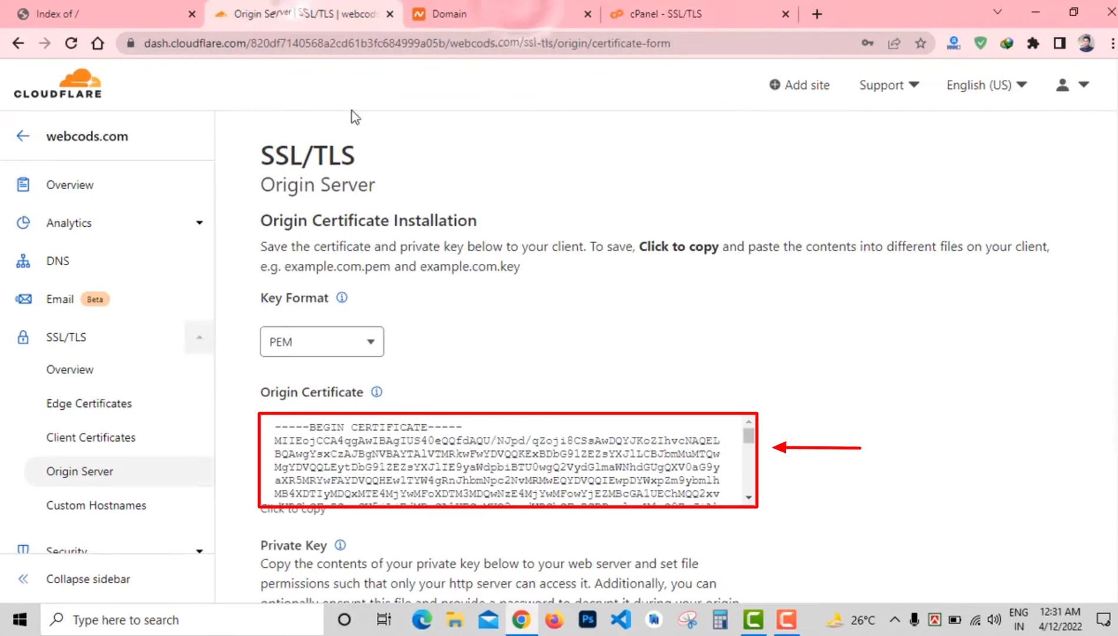Click the browser back button
This screenshot has height=636, width=1118.
[x=18, y=43]
